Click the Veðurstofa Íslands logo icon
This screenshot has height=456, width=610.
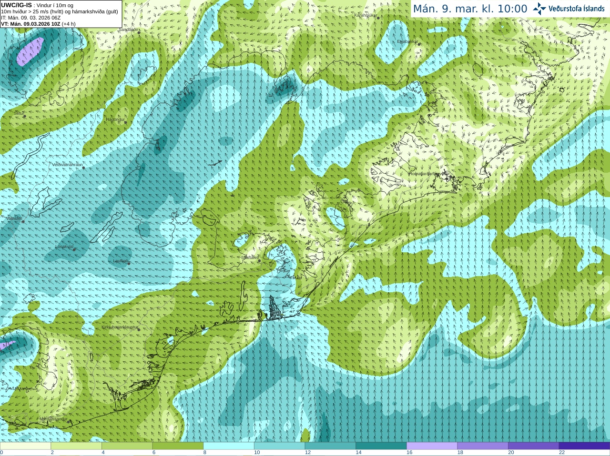pos(539,9)
